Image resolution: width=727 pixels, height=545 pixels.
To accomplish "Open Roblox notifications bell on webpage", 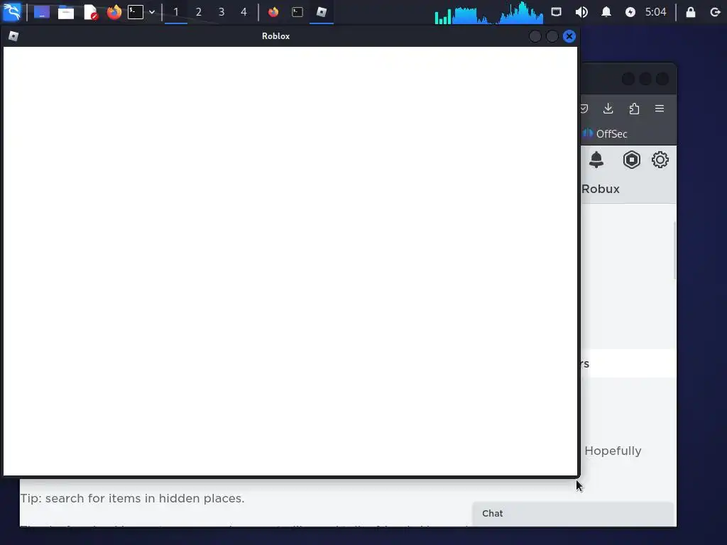I will coord(596,160).
